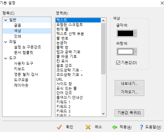
Task: Select 포함된 스크립트 in the 영역 list
Action: point(78,25)
